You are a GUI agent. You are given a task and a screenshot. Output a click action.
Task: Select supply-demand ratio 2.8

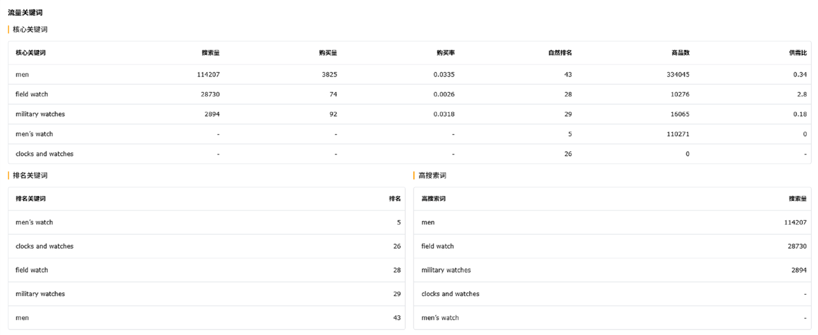(802, 94)
